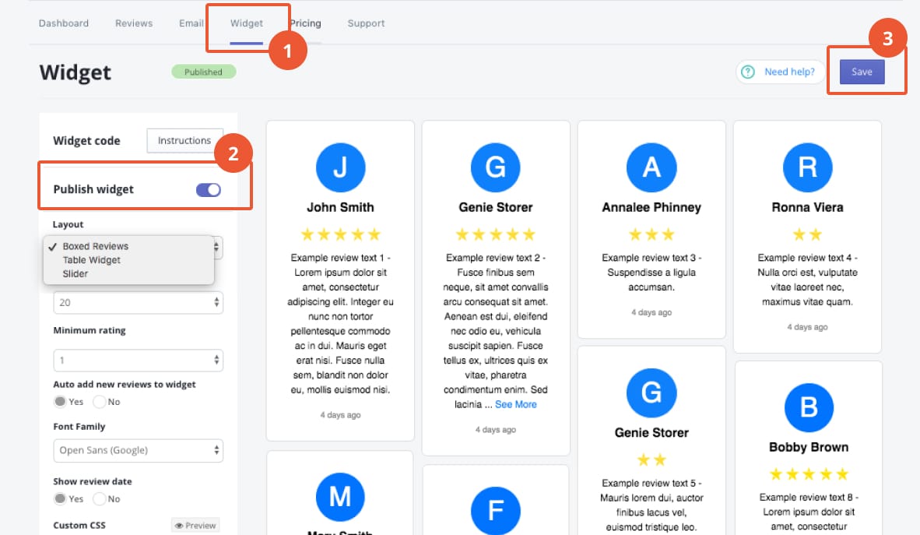The width and height of the screenshot is (920, 535).
Task: Open the Pricing tab
Action: (x=306, y=23)
